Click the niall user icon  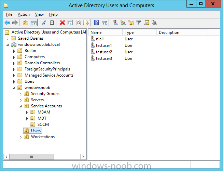coord(93,39)
